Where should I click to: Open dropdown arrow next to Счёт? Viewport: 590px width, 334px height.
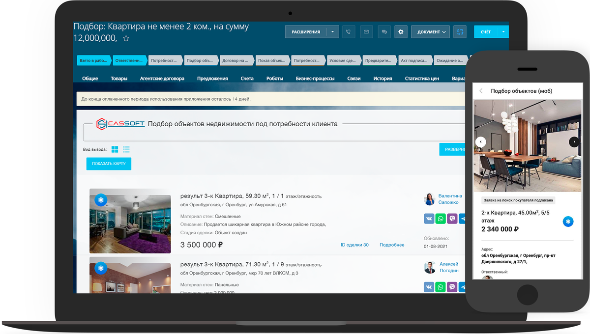(503, 32)
